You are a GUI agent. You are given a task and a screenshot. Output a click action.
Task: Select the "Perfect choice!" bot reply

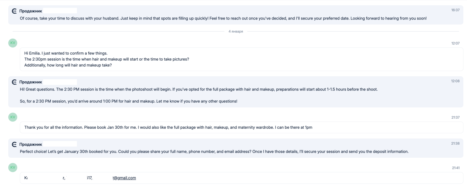click(214, 152)
